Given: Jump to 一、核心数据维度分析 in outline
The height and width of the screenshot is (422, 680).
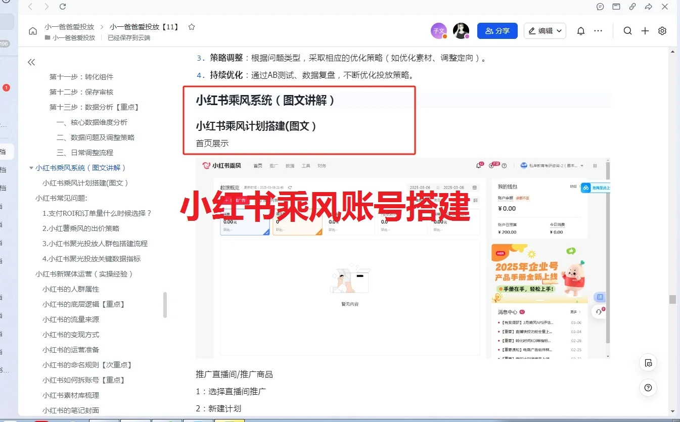Looking at the screenshot, I should point(92,122).
